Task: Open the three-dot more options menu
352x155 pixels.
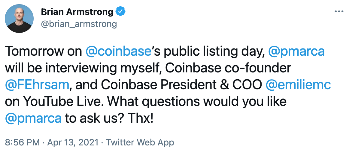Action: click(x=339, y=12)
